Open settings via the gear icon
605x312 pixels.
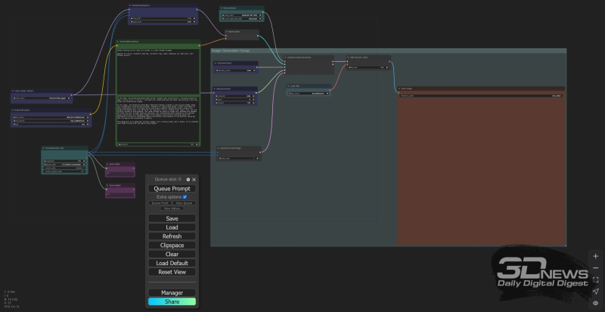coord(188,180)
